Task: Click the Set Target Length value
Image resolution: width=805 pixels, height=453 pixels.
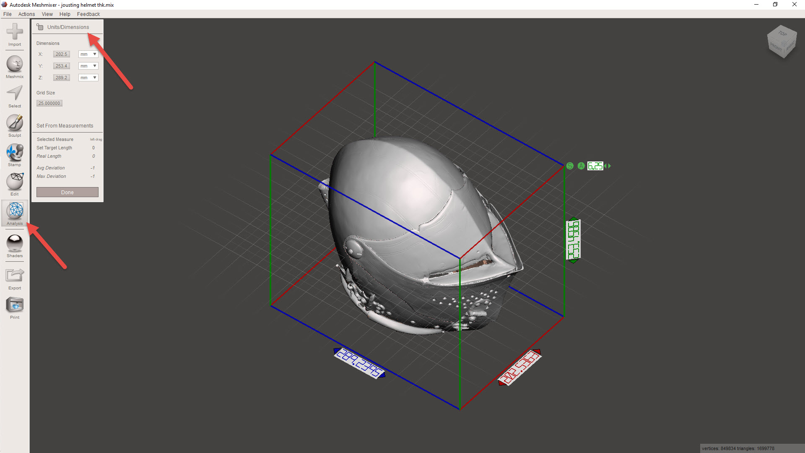Action: (93, 148)
